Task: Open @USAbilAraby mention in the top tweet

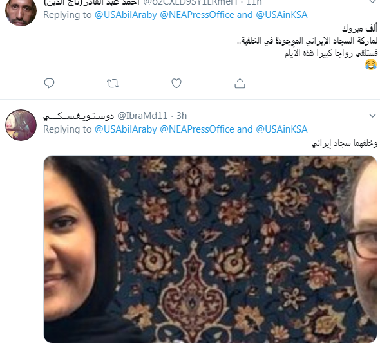Action: pos(126,15)
